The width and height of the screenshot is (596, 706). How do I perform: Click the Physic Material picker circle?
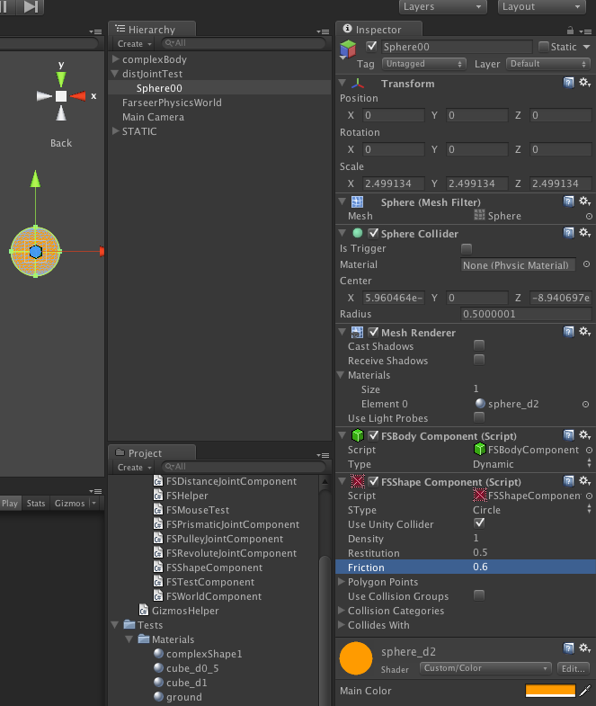click(x=586, y=264)
